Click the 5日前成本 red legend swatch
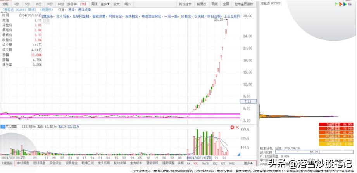The height and width of the screenshot is (173, 357). 336,125
